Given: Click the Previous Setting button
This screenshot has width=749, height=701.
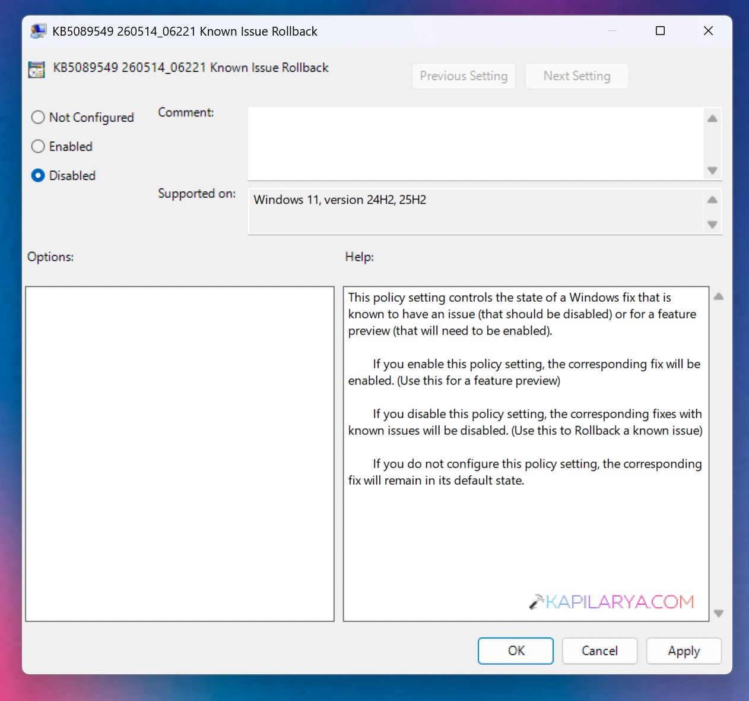Looking at the screenshot, I should pyautogui.click(x=464, y=76).
